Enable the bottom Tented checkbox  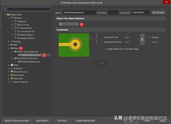point(150,42)
